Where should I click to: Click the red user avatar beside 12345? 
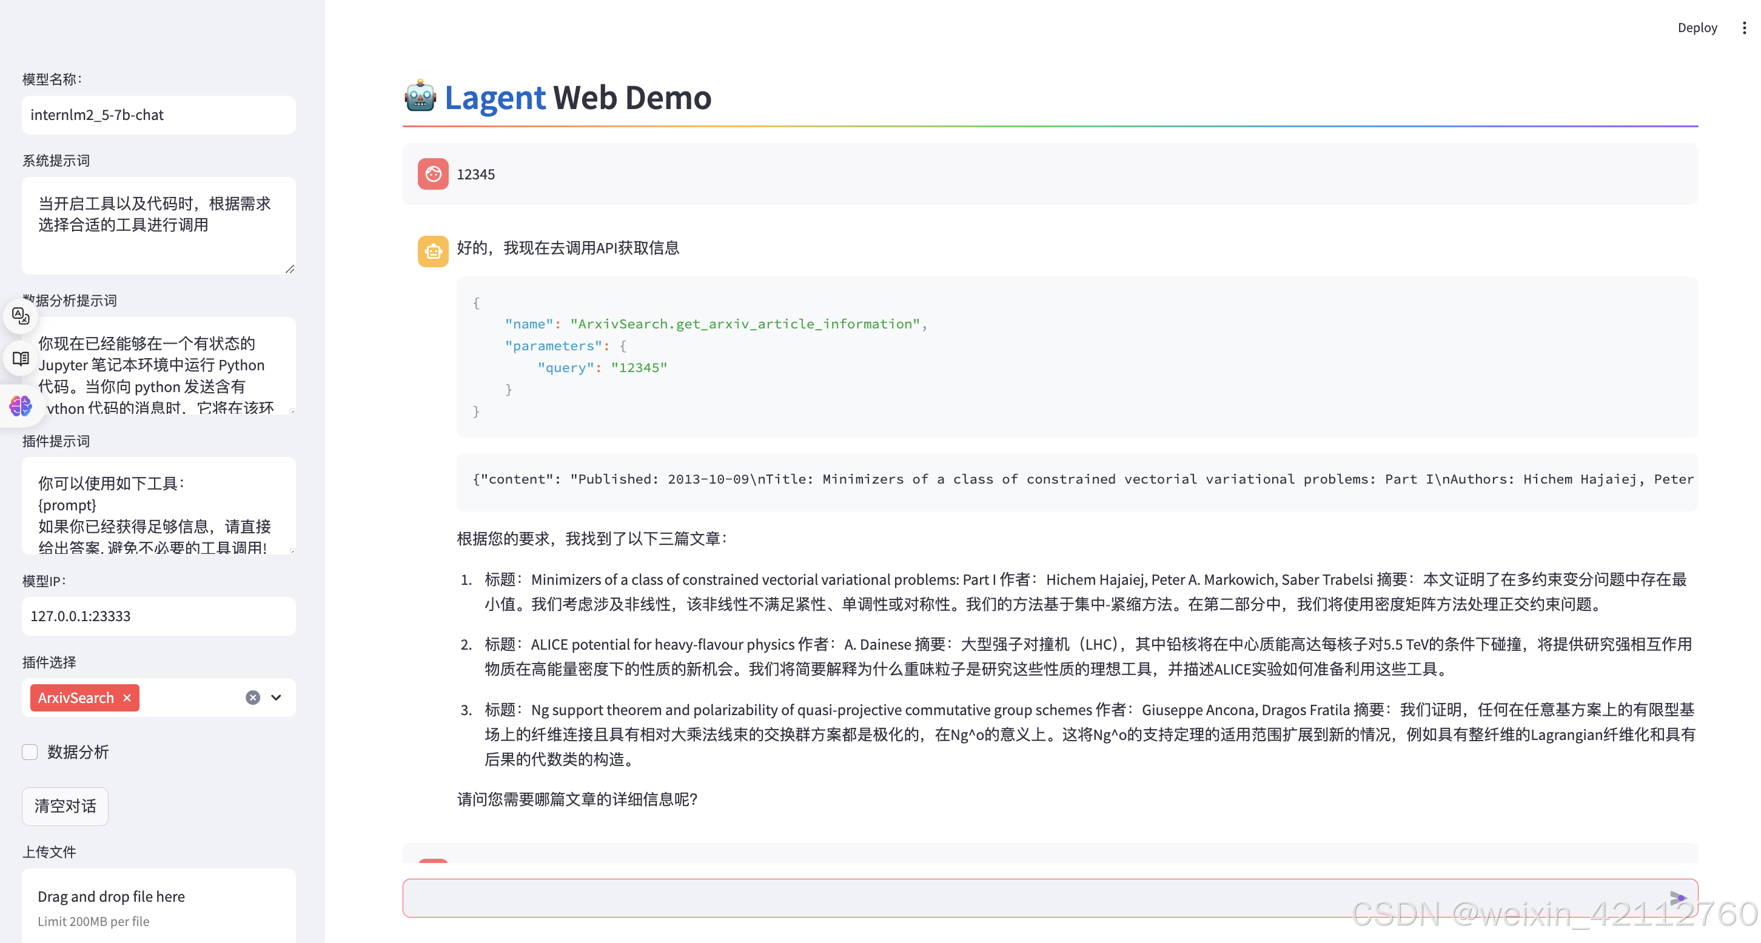coord(433,175)
